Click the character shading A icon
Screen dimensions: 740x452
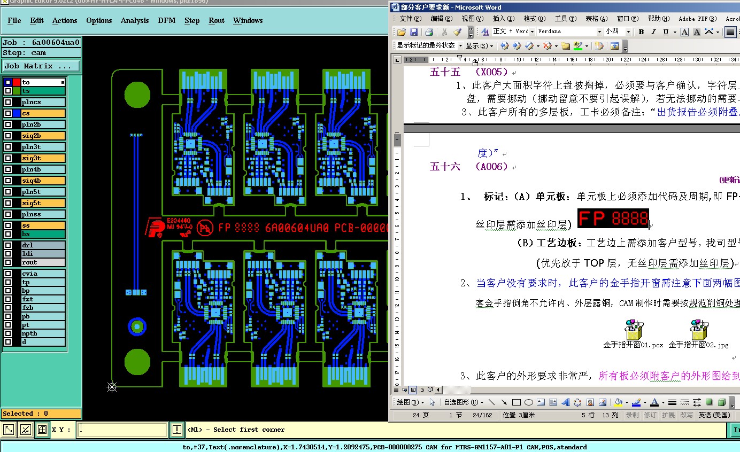[697, 32]
